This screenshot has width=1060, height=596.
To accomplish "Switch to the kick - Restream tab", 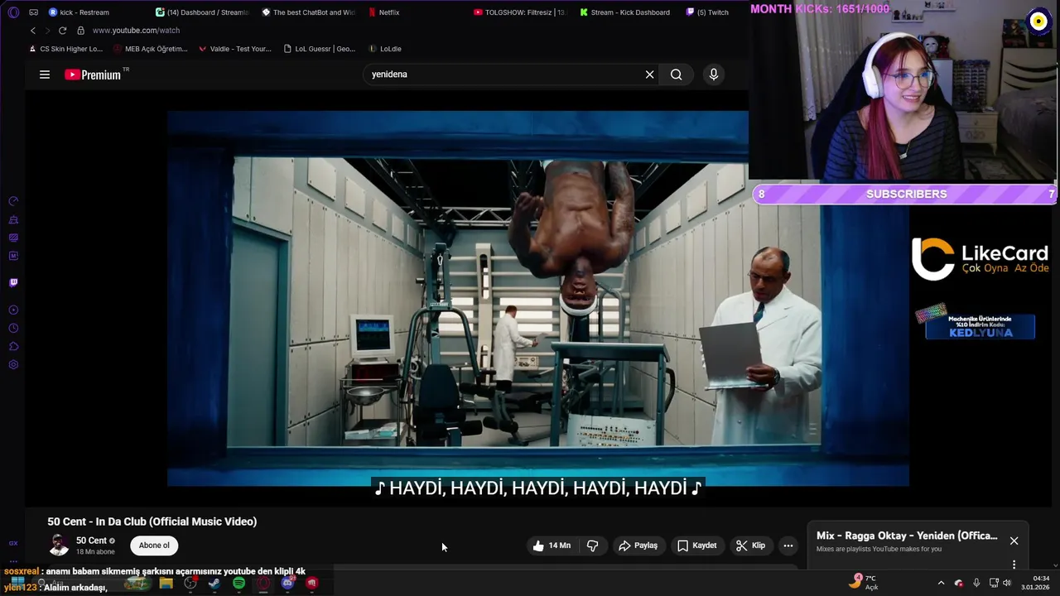I will tap(79, 12).
